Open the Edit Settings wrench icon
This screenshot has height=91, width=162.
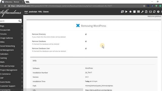(x=142, y=12)
